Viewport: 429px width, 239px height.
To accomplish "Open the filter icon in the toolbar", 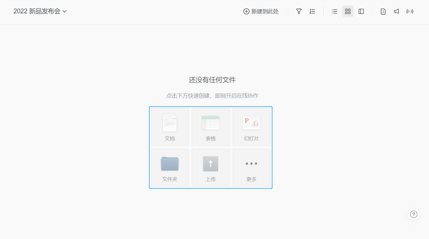I will [299, 11].
